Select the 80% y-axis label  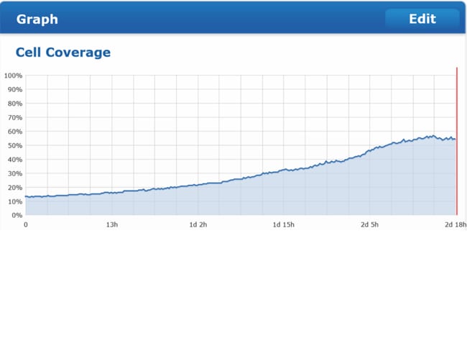(14, 104)
